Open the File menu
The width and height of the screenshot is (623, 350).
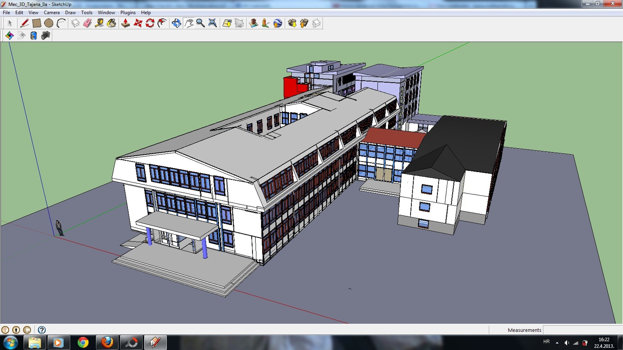(6, 13)
